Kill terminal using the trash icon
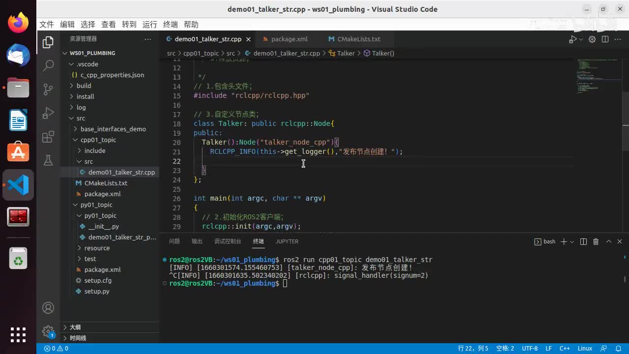The image size is (629, 354). [x=596, y=241]
